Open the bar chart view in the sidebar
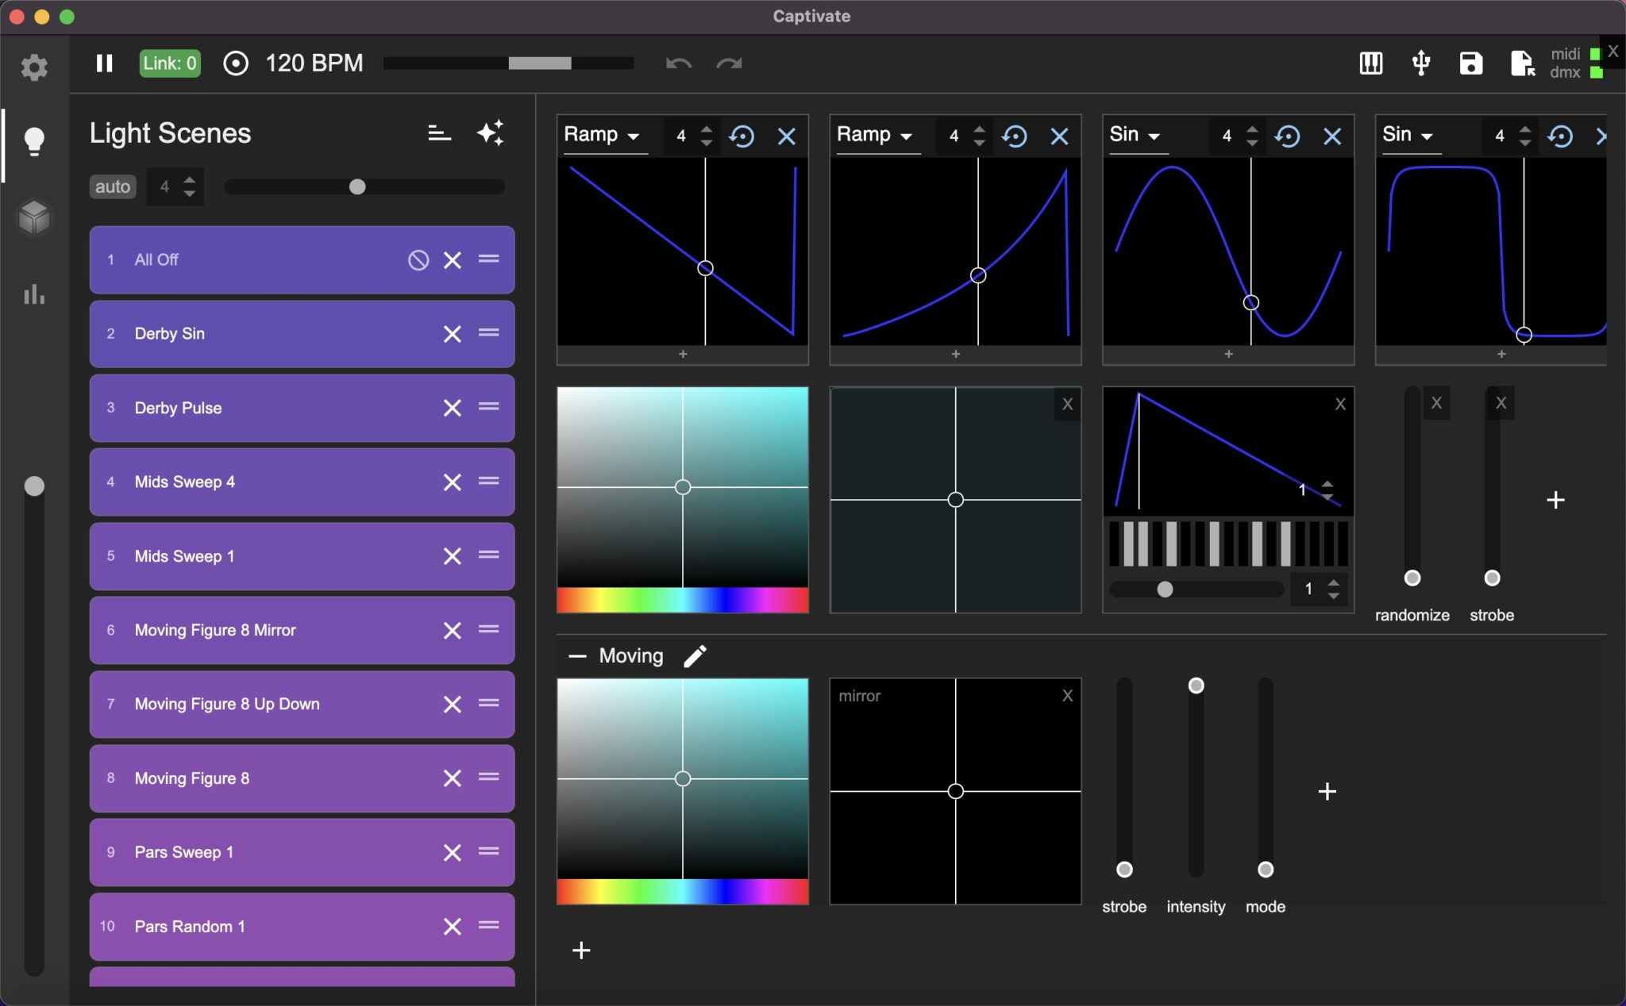 coord(34,294)
